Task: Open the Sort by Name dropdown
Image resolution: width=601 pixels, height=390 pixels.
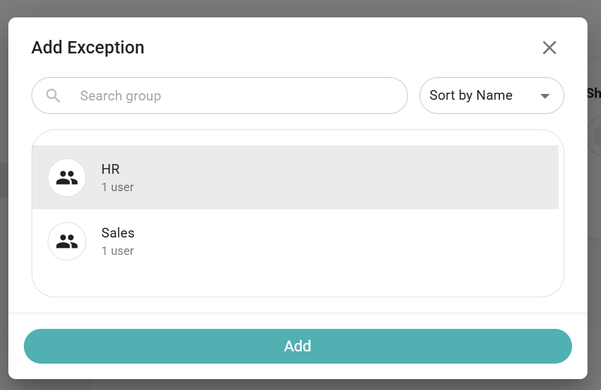Action: (x=492, y=95)
